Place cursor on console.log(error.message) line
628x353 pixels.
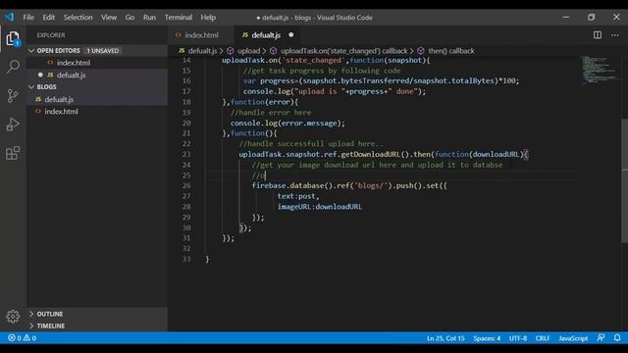(x=288, y=123)
